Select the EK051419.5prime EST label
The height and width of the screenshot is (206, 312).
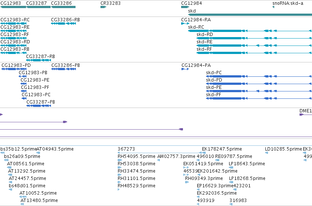(x=203, y=164)
